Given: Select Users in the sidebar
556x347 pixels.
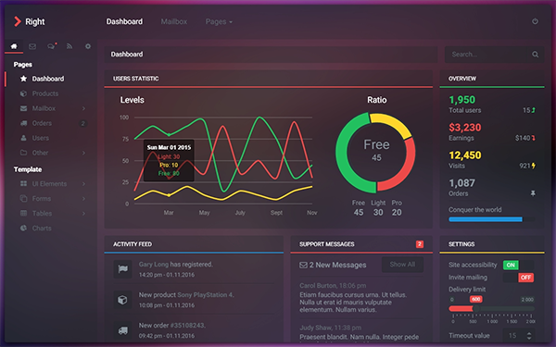Looking at the screenshot, I should coord(41,138).
